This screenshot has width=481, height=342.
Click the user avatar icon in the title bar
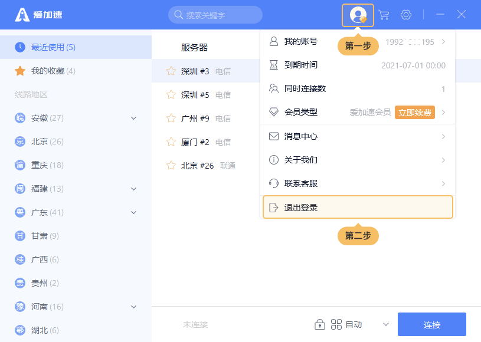[358, 15]
